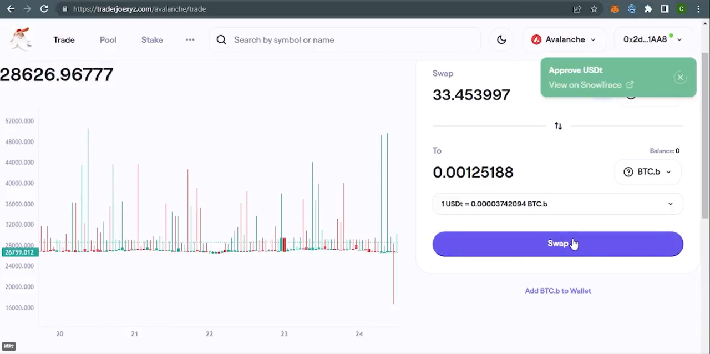Switch to dark mode with the moon toggle
The image size is (710, 354).
pos(501,39)
